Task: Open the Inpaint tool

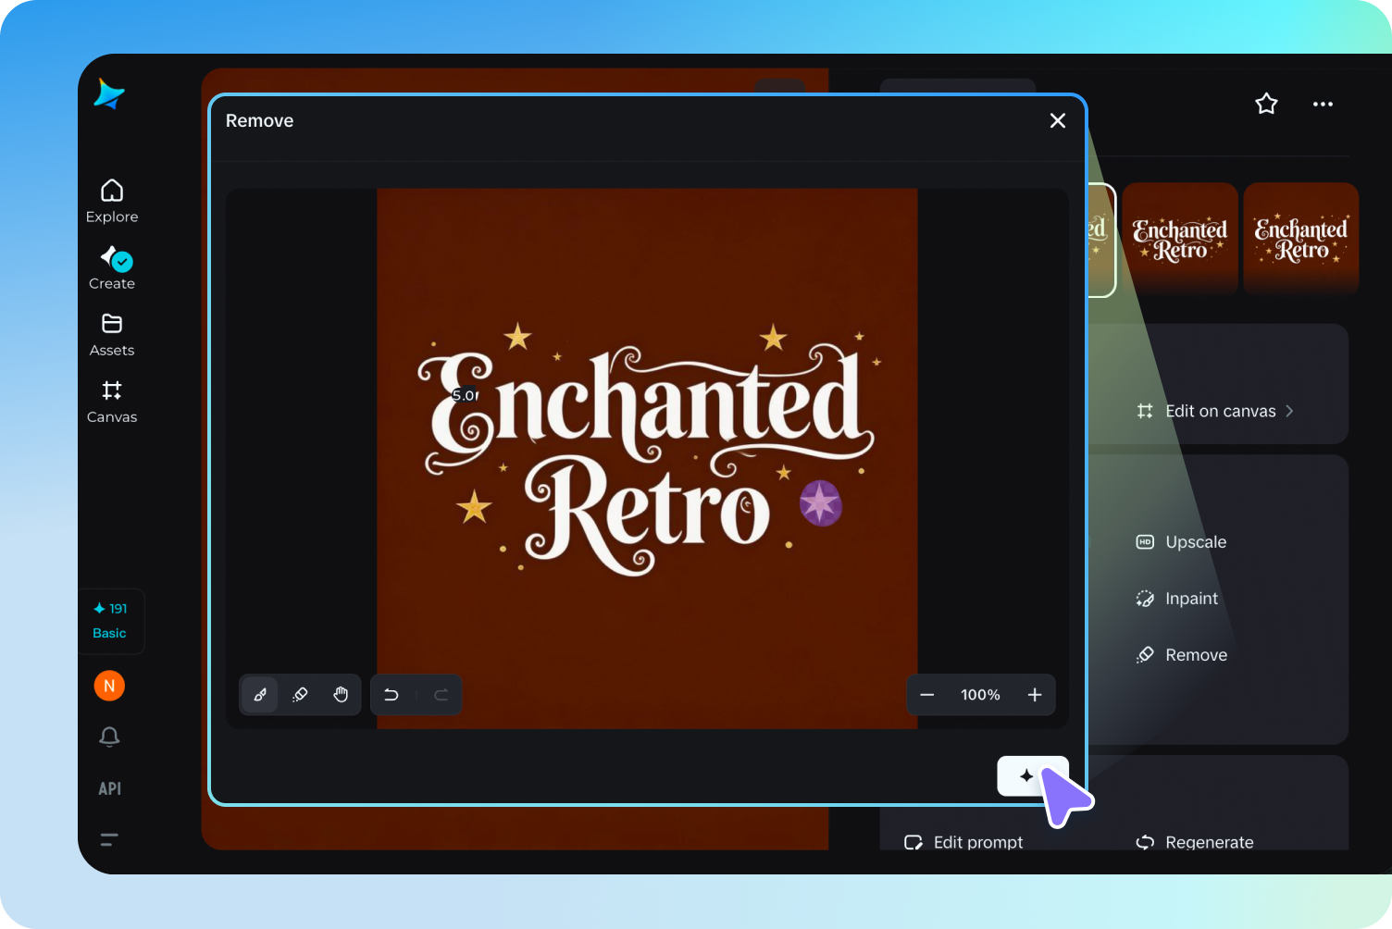Action: click(1190, 599)
